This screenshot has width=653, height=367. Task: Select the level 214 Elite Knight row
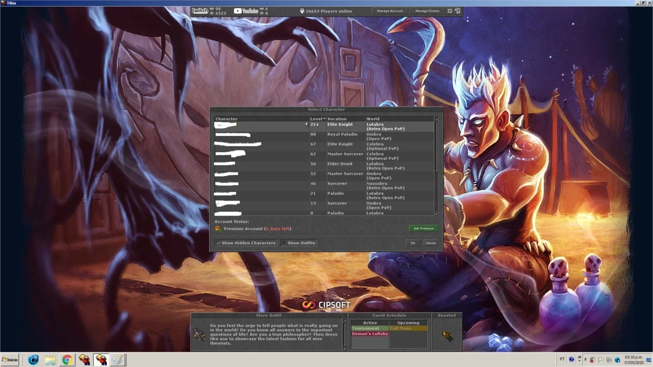coord(324,127)
